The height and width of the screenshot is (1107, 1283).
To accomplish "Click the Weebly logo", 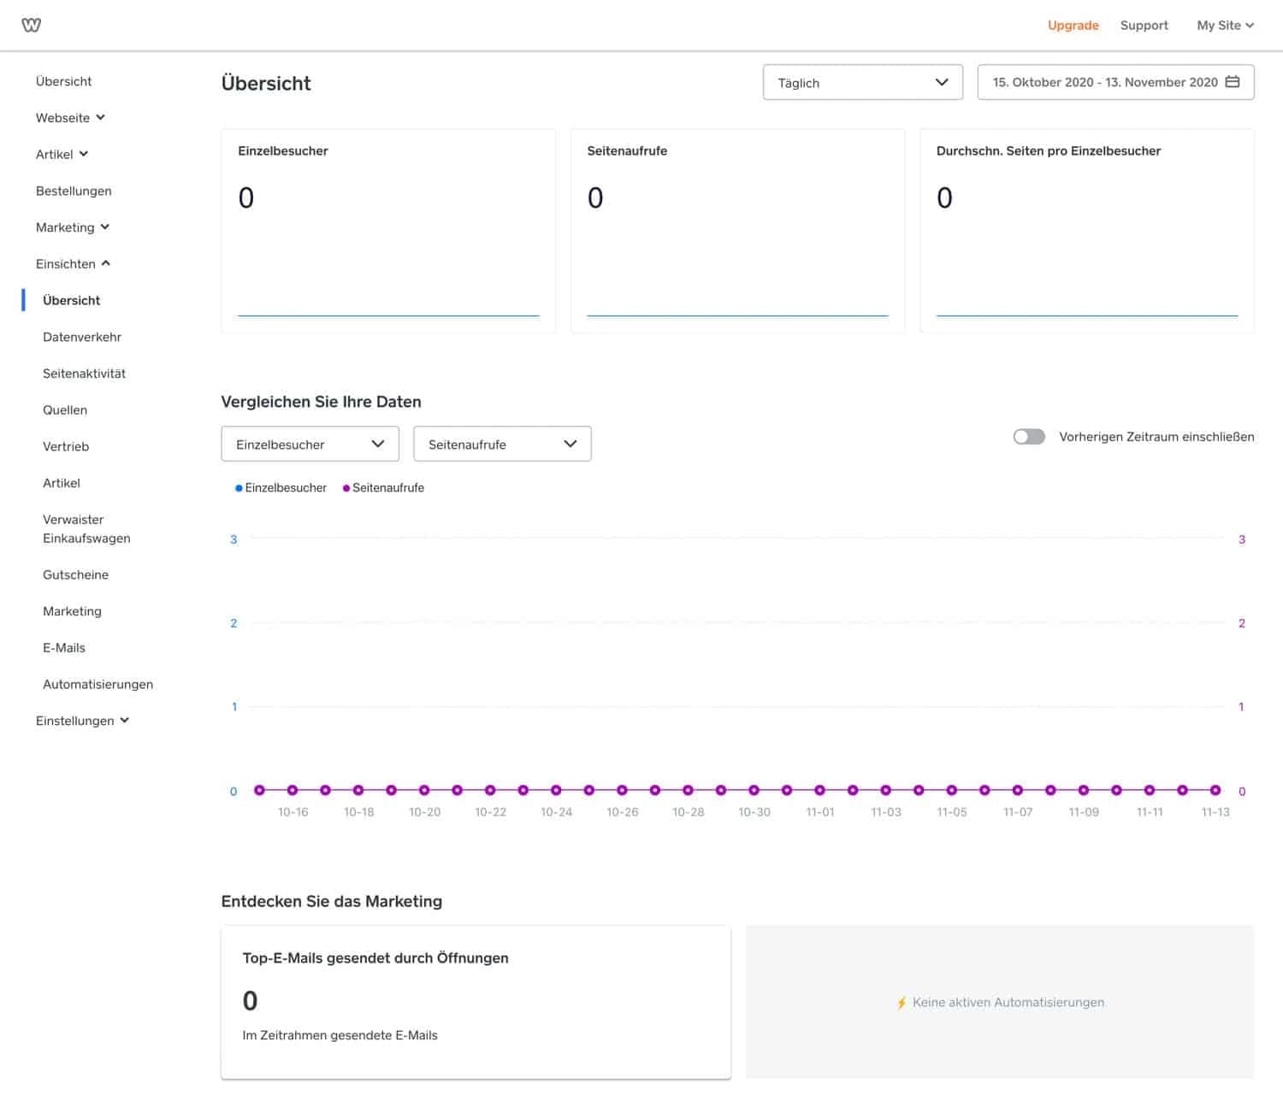I will pos(31,25).
